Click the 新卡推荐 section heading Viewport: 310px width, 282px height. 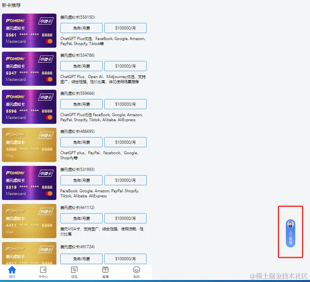[11, 5]
